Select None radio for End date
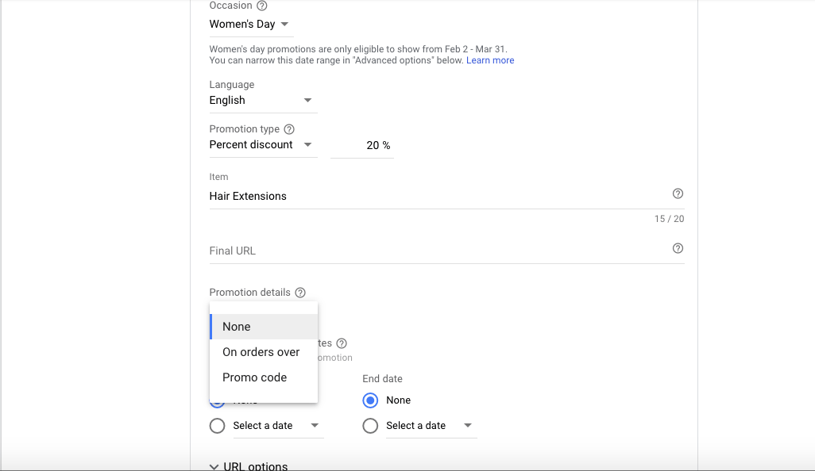Screen dimensions: 815x471 click(x=370, y=400)
